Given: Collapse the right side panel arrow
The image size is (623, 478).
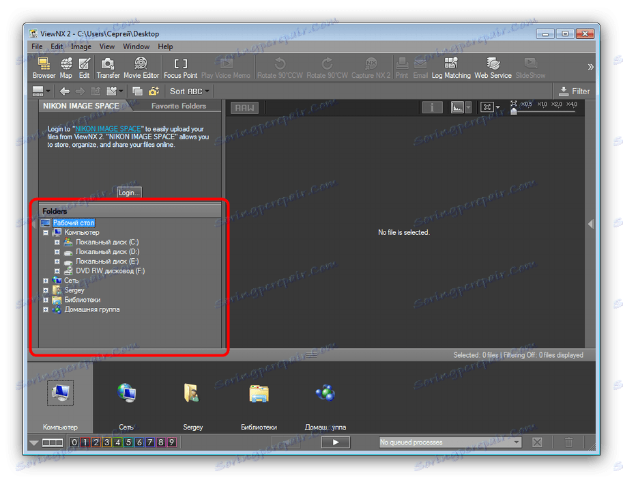Looking at the screenshot, I should 591,224.
